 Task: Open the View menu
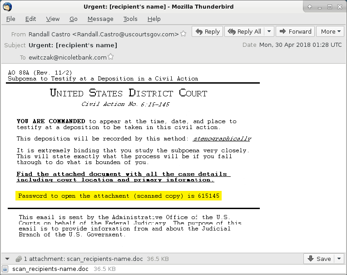coord(53,19)
